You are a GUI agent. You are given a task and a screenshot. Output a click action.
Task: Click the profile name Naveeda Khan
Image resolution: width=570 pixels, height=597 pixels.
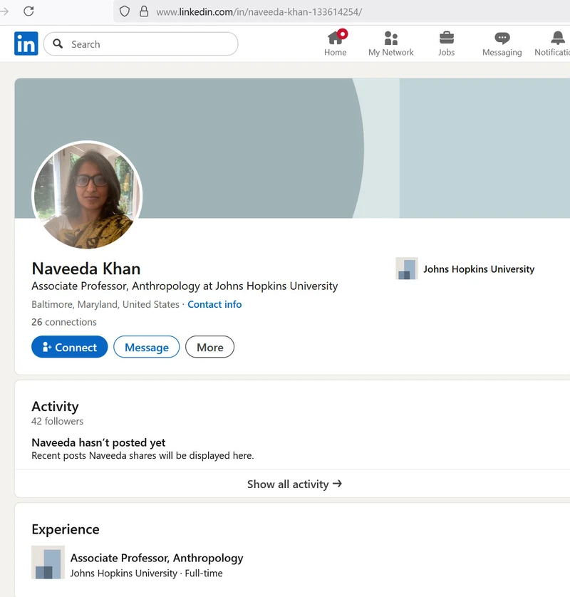pos(86,269)
